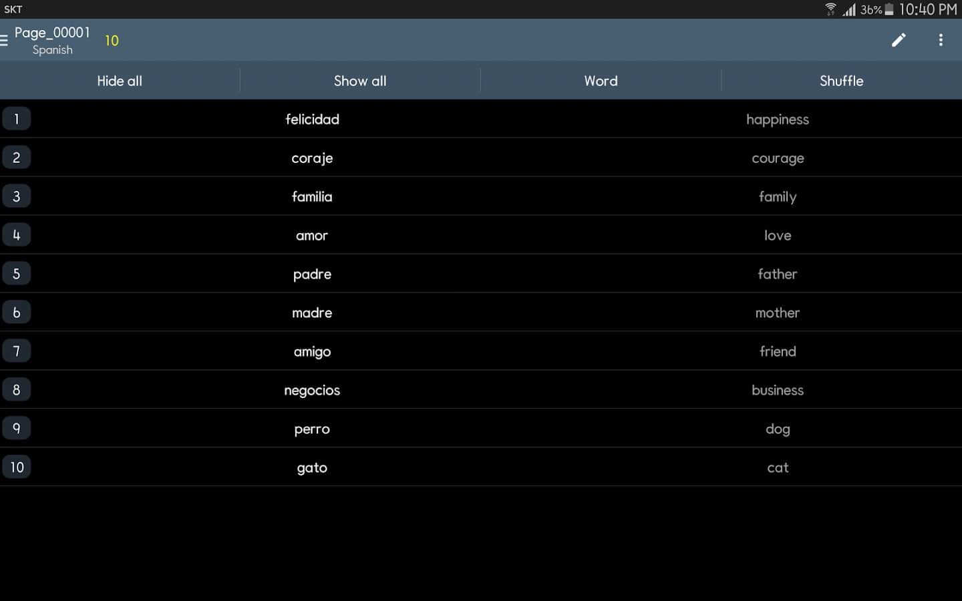Open the Page_00001 Spanish title selector

(52, 40)
